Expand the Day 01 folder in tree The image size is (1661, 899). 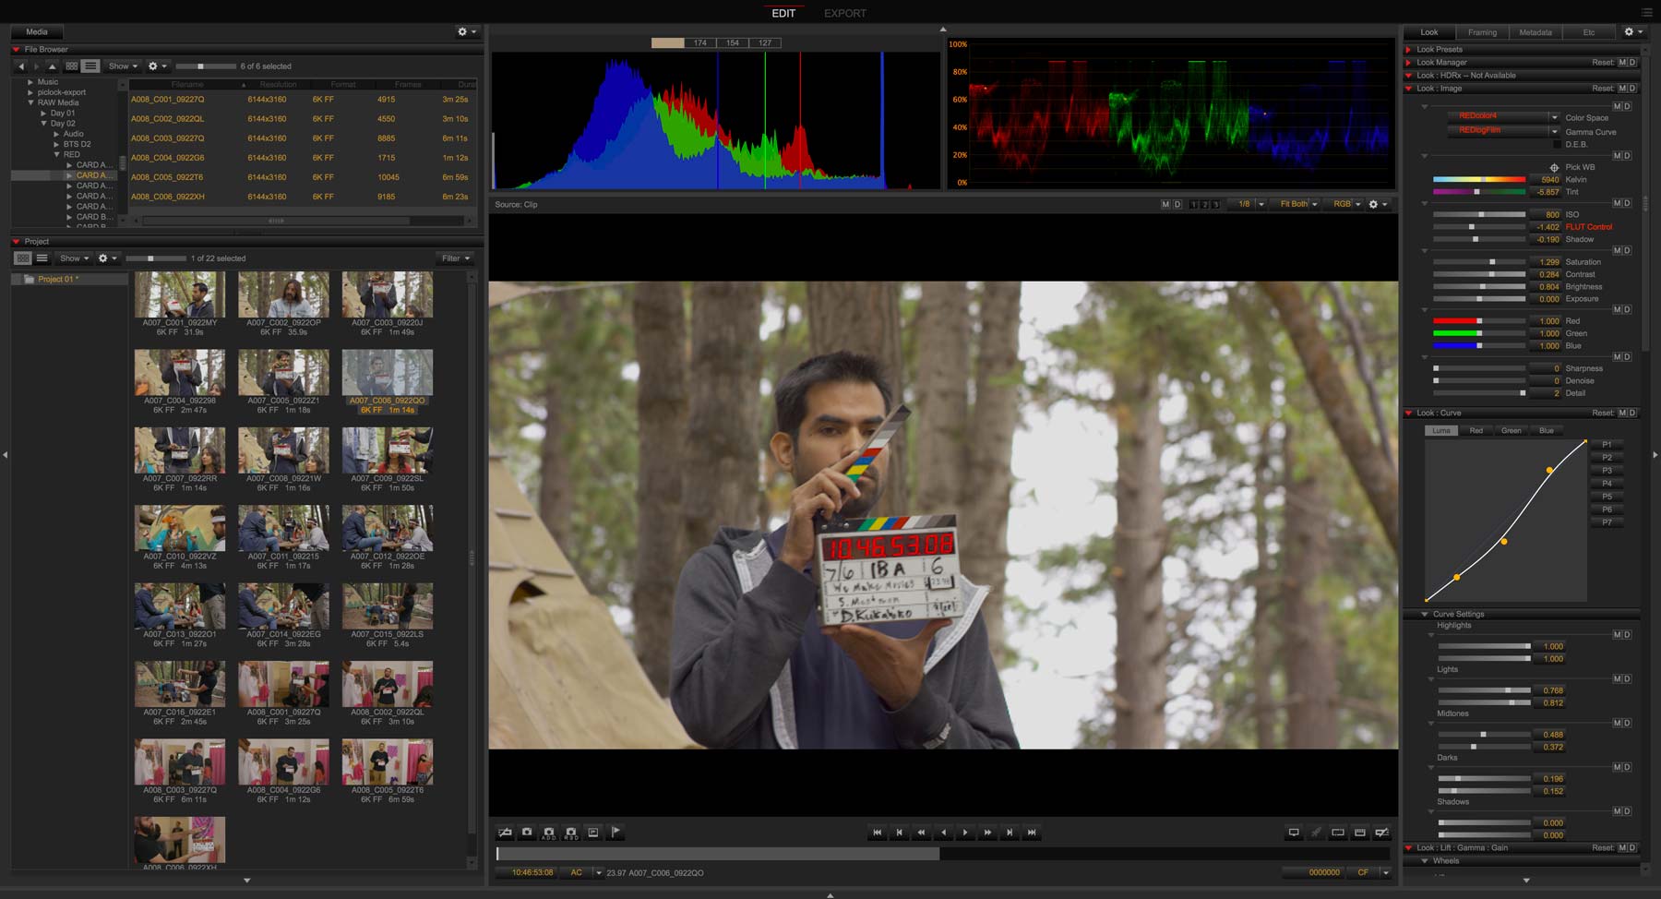(x=43, y=113)
